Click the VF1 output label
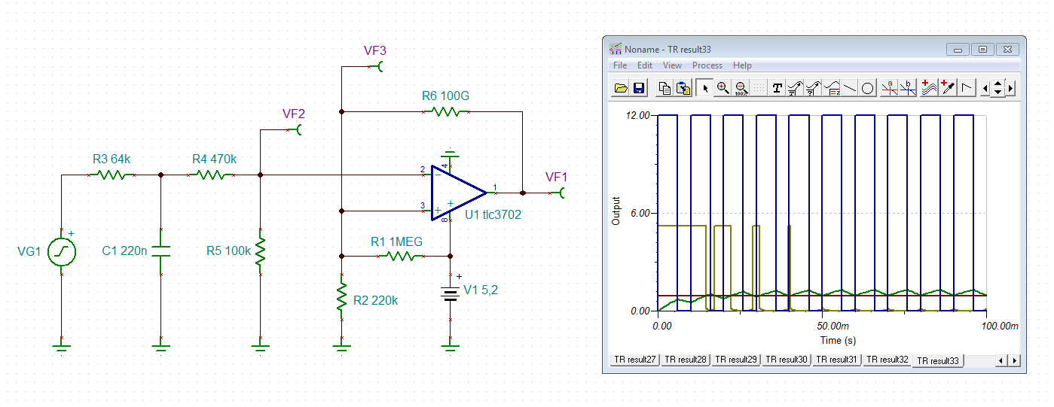This screenshot has width=1054, height=407. coord(556,178)
